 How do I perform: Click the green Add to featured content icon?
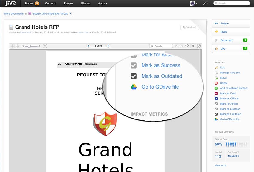216,88
